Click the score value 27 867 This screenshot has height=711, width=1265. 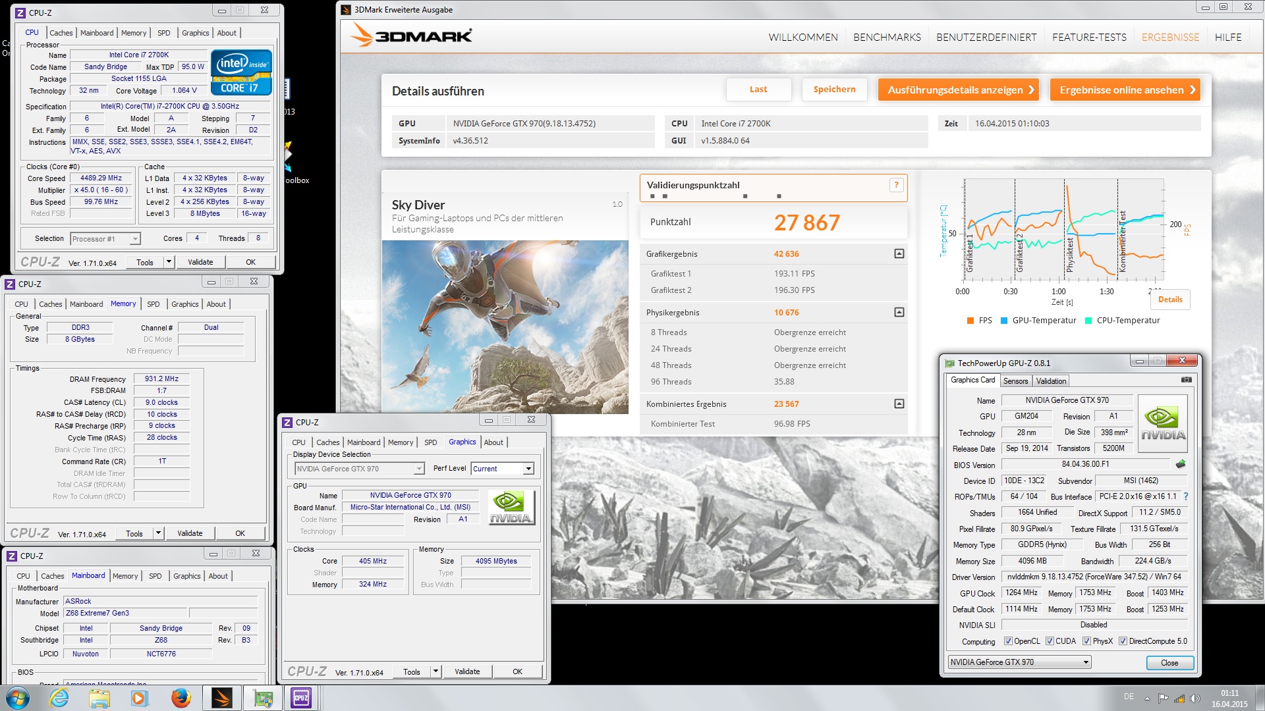806,223
